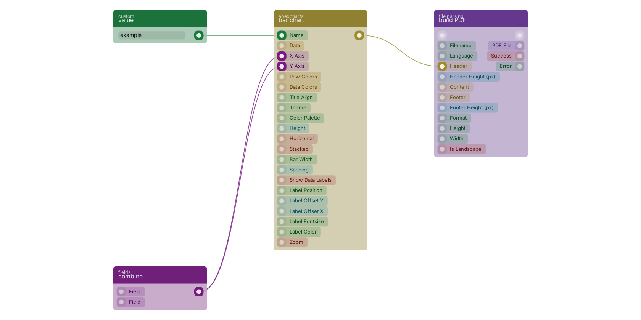Click the Success output socket
The height and width of the screenshot is (320, 641).
coord(520,56)
